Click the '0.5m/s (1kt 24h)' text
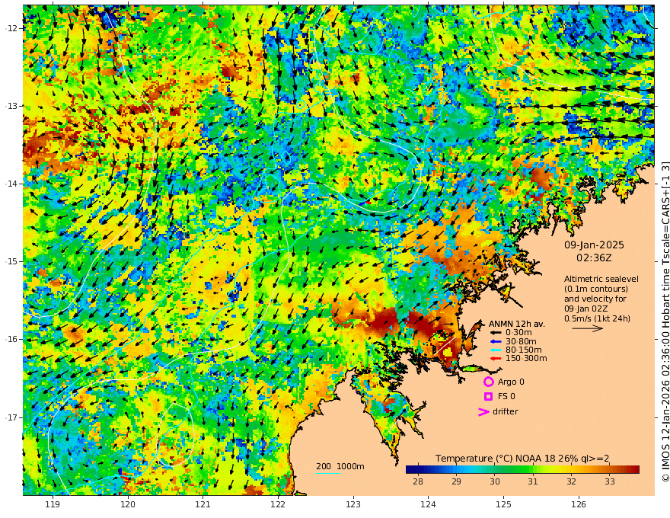This screenshot has width=670, height=518. [598, 318]
